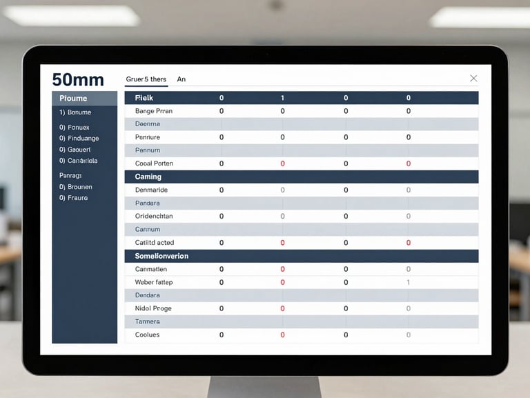The image size is (530, 398).
Task: Select the Oridenchtan row label
Action: (154, 216)
